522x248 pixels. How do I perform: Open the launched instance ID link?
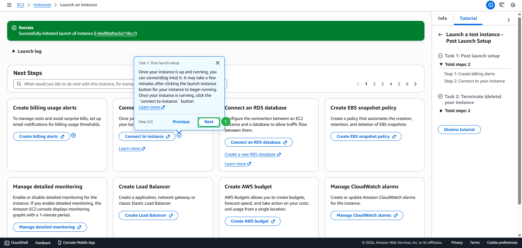coord(115,34)
